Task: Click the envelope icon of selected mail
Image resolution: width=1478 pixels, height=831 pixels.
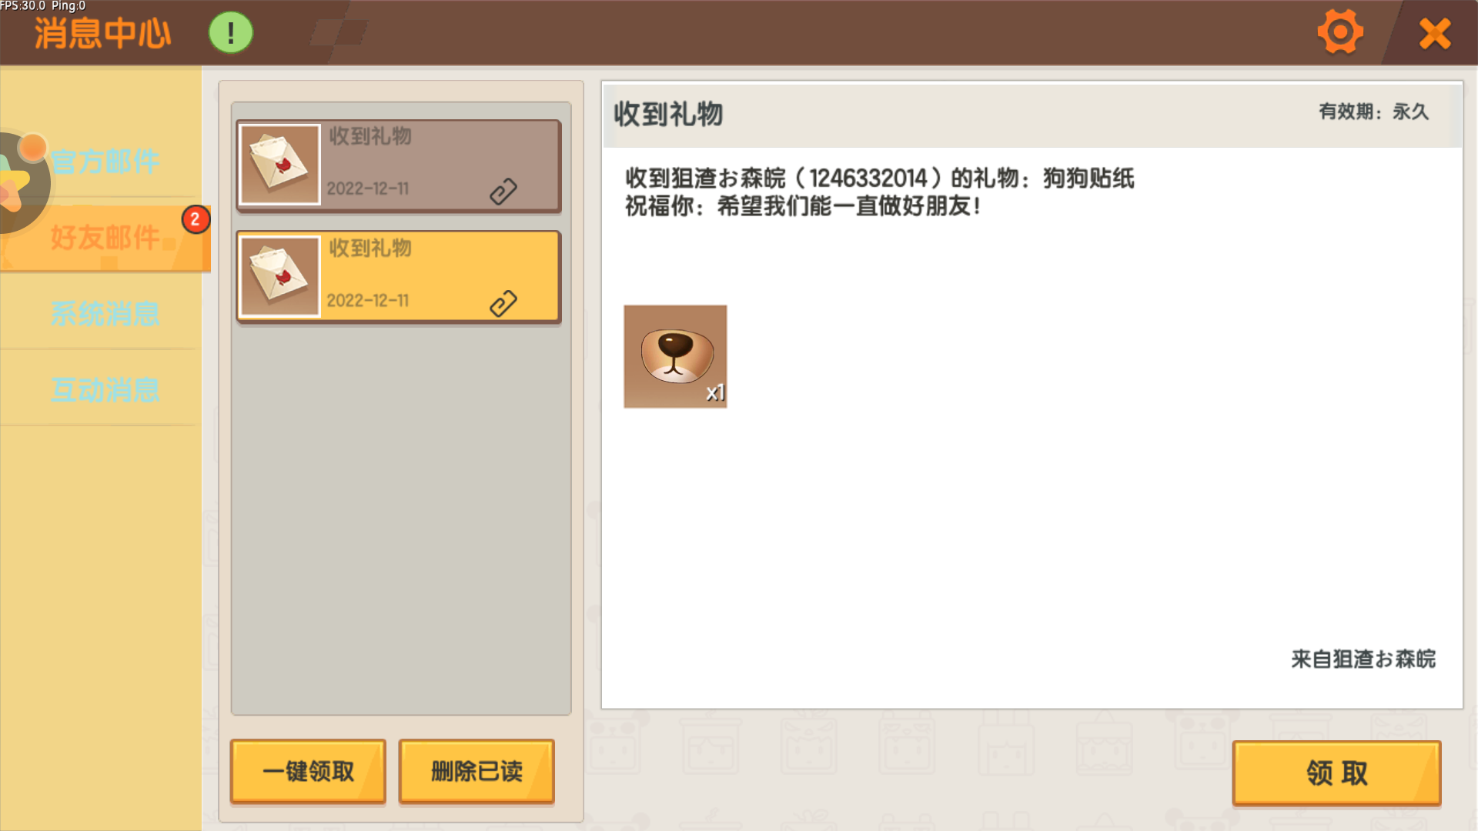Action: coord(279,277)
